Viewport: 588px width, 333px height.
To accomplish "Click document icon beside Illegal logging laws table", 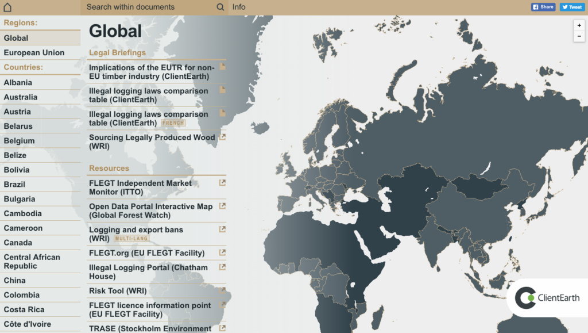I will [222, 90].
